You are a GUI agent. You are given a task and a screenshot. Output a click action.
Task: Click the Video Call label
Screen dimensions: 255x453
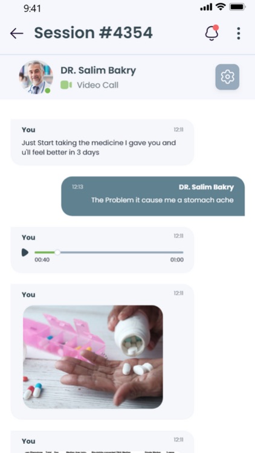tap(97, 85)
